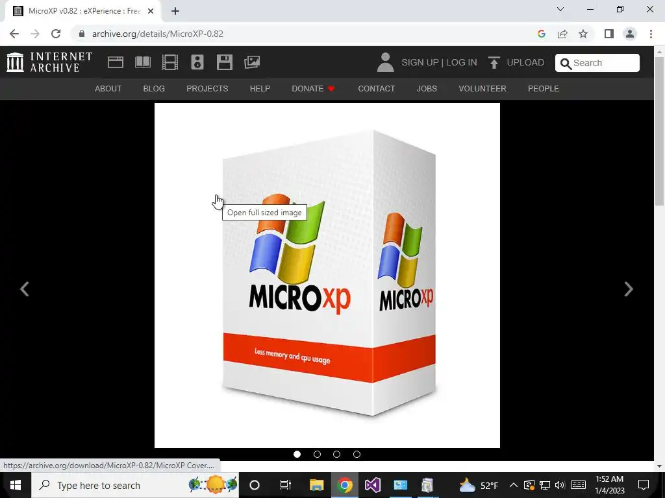The height and width of the screenshot is (498, 665).
Task: Show the previous image with the left chevron
Action: [25, 289]
